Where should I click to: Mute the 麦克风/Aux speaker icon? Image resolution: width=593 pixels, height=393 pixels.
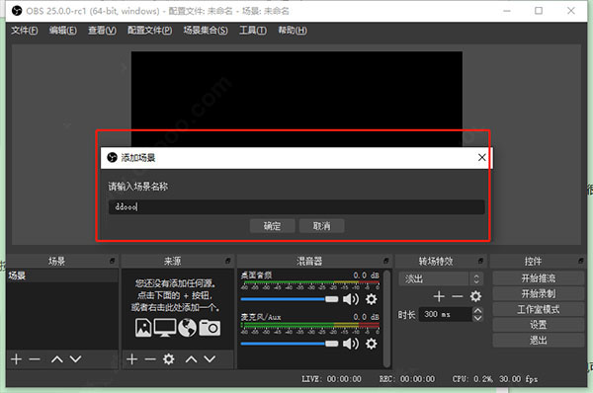(351, 344)
